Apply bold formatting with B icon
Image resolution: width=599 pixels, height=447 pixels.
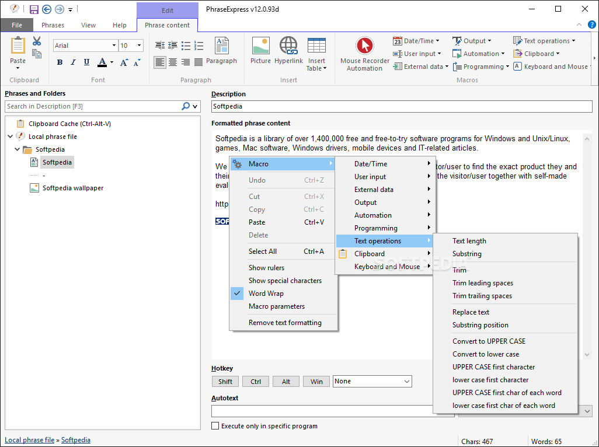[x=60, y=62]
